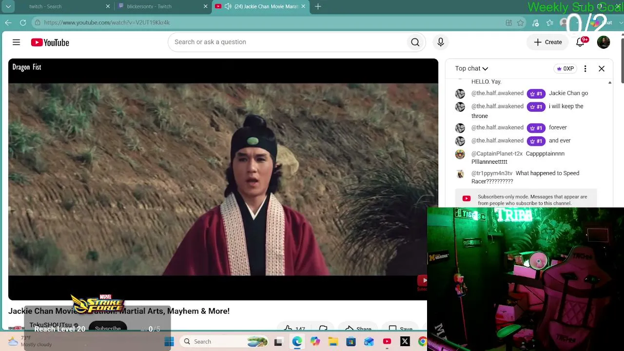
Task: Open the YouTube hamburger guide menu
Action: coord(16,42)
